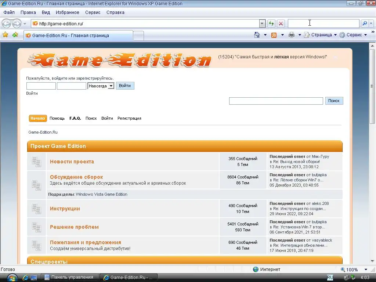The width and height of the screenshot is (376, 282).
Task: Click the Home page icon
Action: [x=257, y=35]
